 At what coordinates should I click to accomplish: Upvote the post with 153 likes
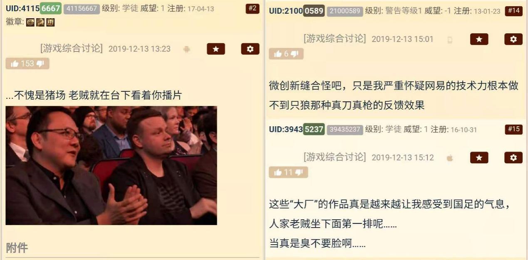point(15,64)
